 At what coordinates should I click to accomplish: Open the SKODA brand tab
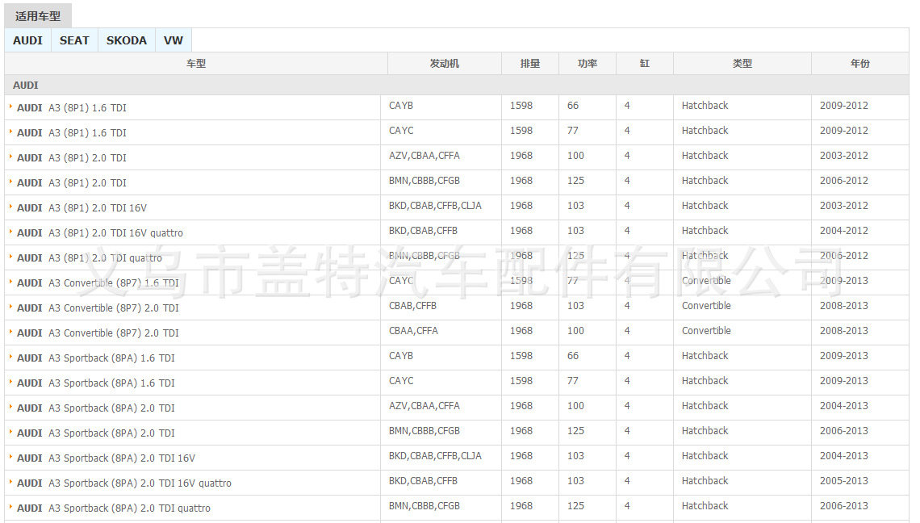click(x=127, y=40)
